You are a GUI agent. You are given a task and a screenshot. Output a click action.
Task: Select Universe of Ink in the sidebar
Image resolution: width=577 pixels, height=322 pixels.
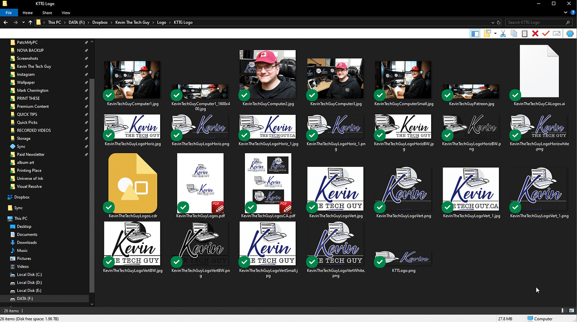(x=30, y=178)
